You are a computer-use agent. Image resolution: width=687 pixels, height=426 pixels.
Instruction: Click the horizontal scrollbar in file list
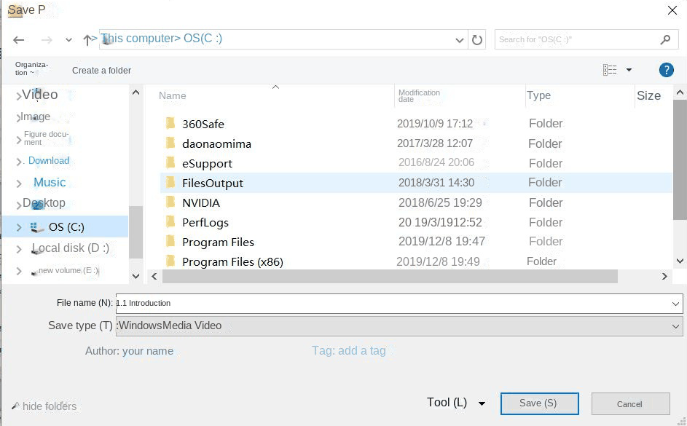(390, 277)
